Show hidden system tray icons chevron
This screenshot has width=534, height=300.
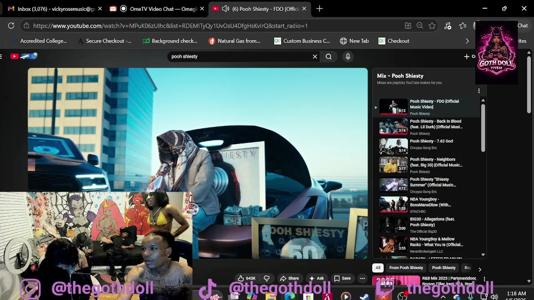pyautogui.click(x=443, y=297)
